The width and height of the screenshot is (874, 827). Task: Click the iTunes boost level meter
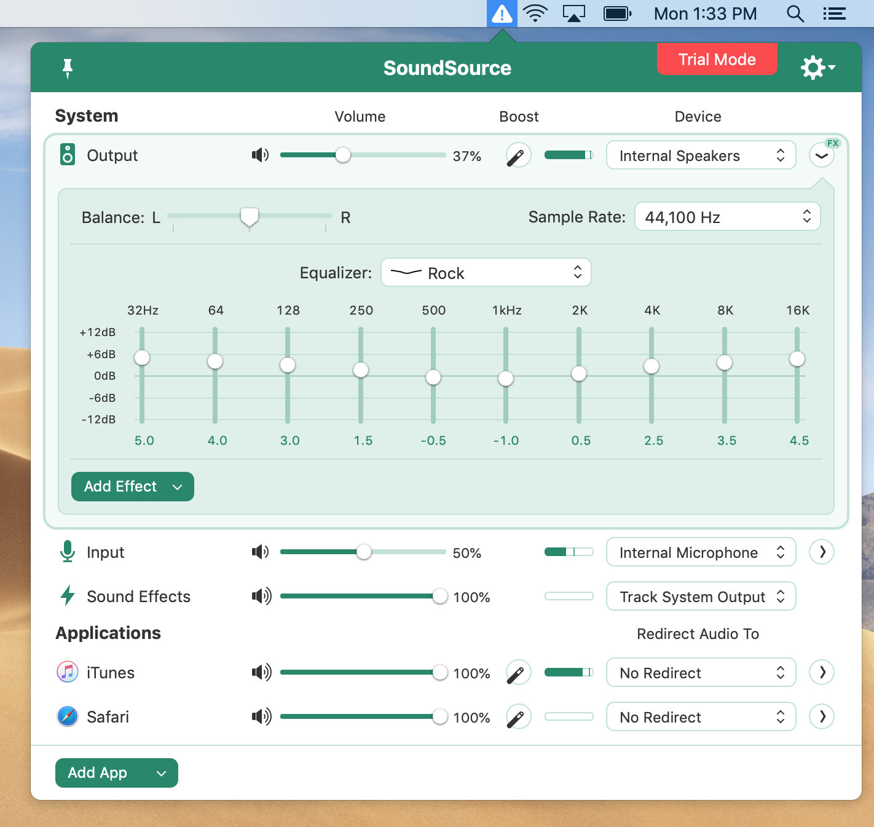coord(569,672)
